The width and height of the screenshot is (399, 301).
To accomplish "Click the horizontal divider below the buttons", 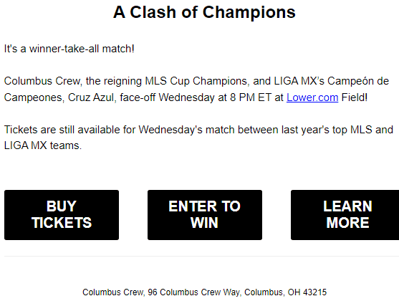I will click(201, 256).
